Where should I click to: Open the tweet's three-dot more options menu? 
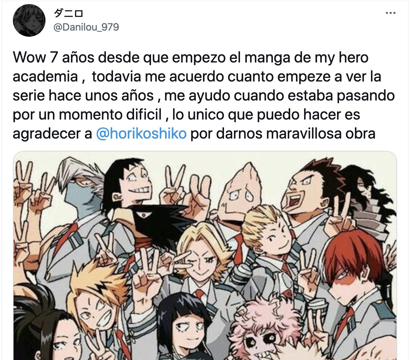391,13
